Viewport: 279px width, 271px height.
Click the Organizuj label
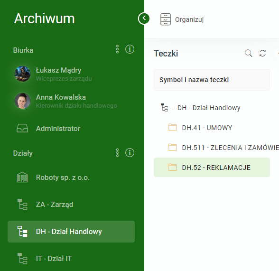point(189,19)
